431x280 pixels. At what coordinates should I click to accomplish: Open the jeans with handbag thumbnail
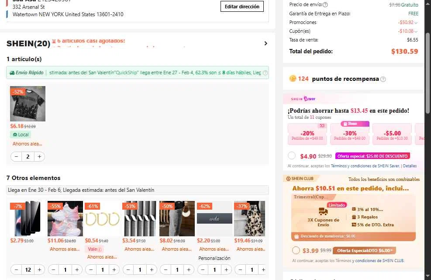pyautogui.click(x=177, y=219)
